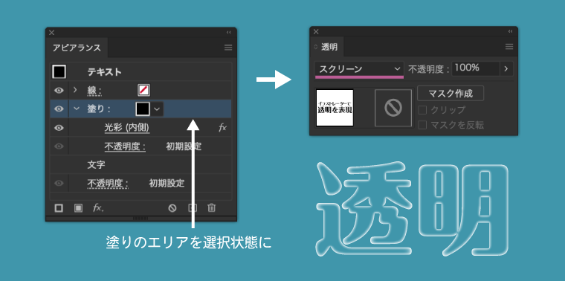This screenshot has height=281, width=565.
Task: Open the スクリーン blend mode dropdown
Action: pos(359,69)
